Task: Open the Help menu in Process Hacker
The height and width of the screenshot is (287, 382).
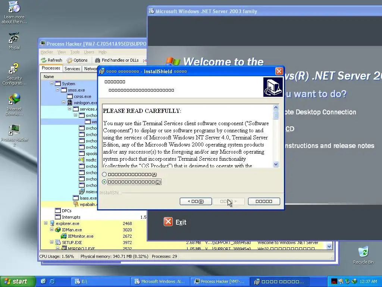Action: click(x=102, y=52)
